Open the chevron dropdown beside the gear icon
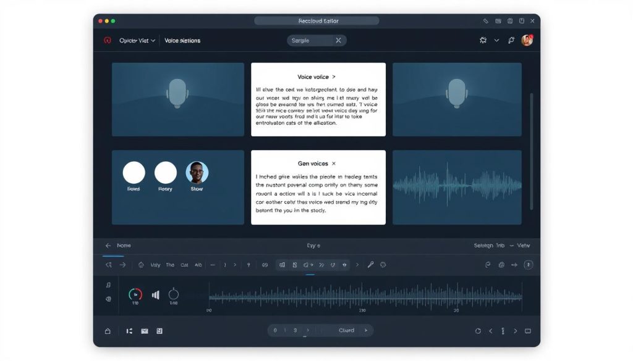This screenshot has height=361, width=633. 496,40
